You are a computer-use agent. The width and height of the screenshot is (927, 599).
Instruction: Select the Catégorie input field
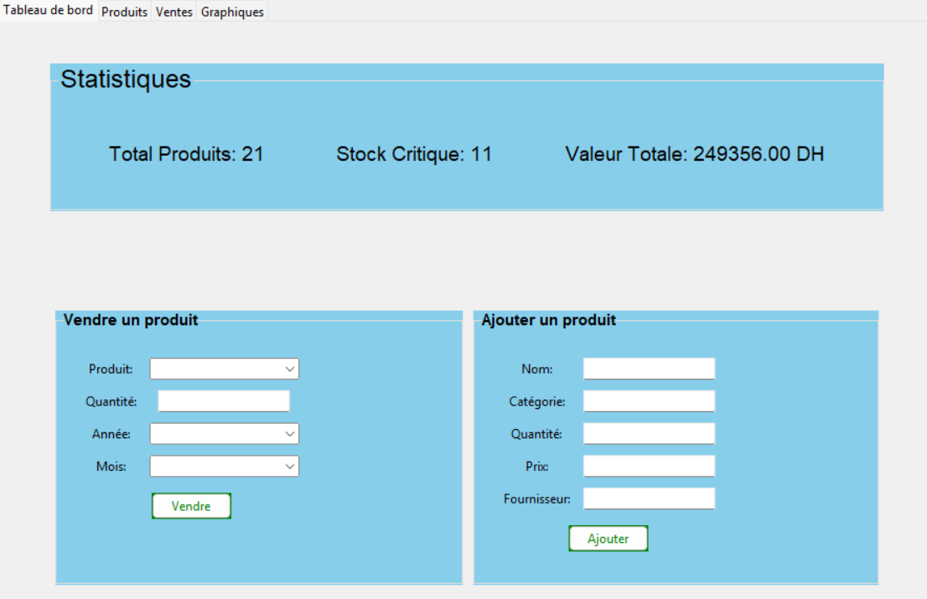coord(648,400)
